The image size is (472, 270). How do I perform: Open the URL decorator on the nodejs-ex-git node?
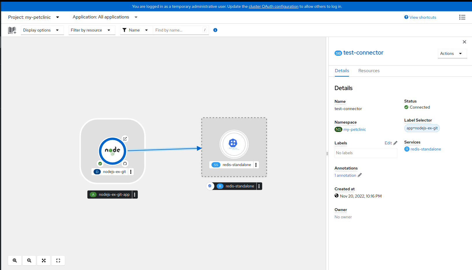click(125, 139)
